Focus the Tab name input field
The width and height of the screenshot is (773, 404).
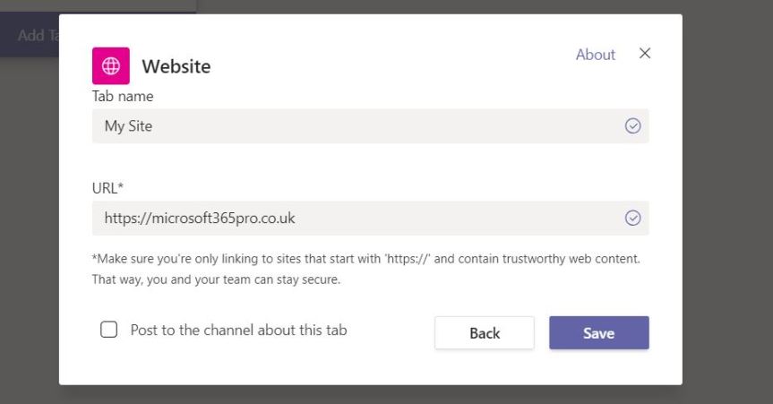tap(358, 126)
